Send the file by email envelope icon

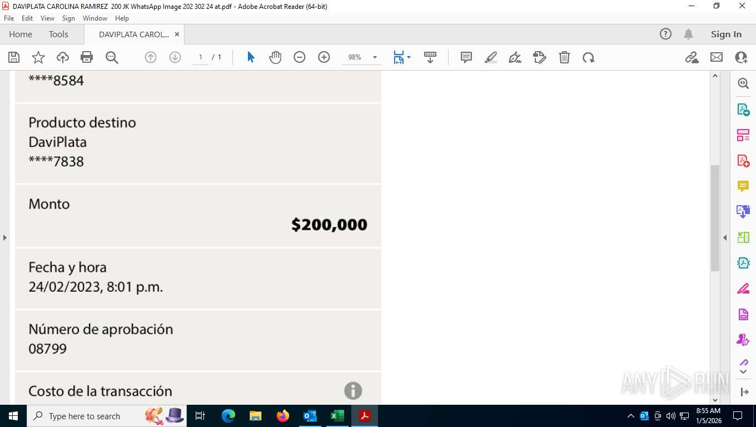pyautogui.click(x=717, y=57)
